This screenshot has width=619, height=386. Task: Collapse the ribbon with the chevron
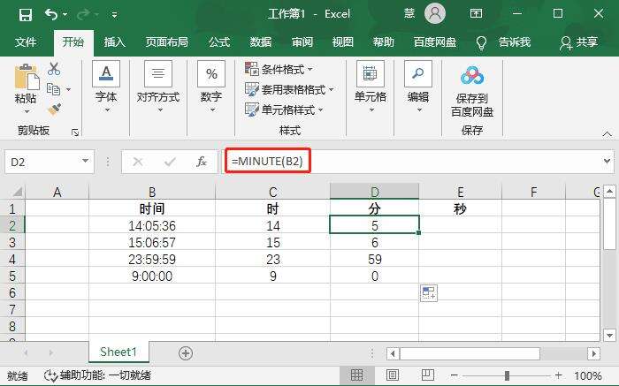point(608,134)
